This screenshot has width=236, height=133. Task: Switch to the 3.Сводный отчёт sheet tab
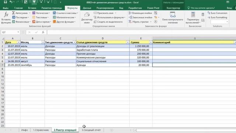coord(91,130)
